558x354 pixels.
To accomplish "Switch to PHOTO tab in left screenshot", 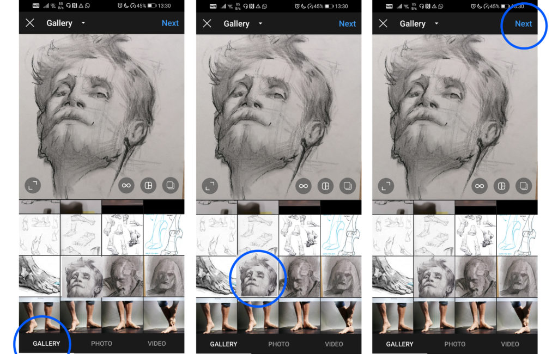I will point(101,343).
